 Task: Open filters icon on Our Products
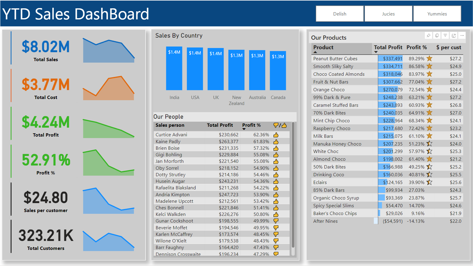pyautogui.click(x=445, y=35)
